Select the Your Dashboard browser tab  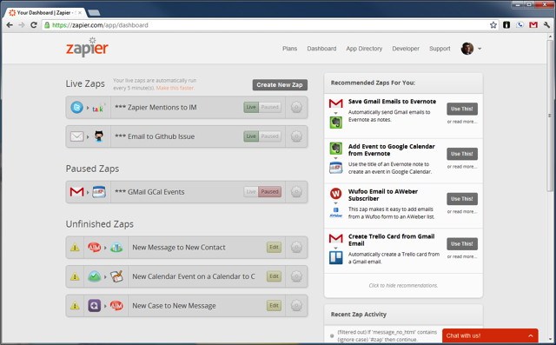pyautogui.click(x=45, y=12)
